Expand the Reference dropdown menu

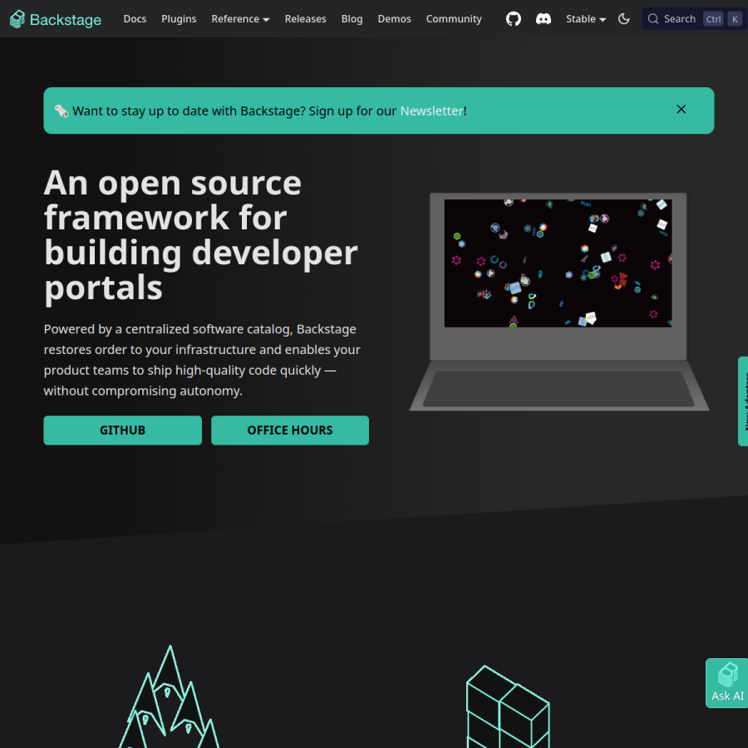(x=240, y=18)
